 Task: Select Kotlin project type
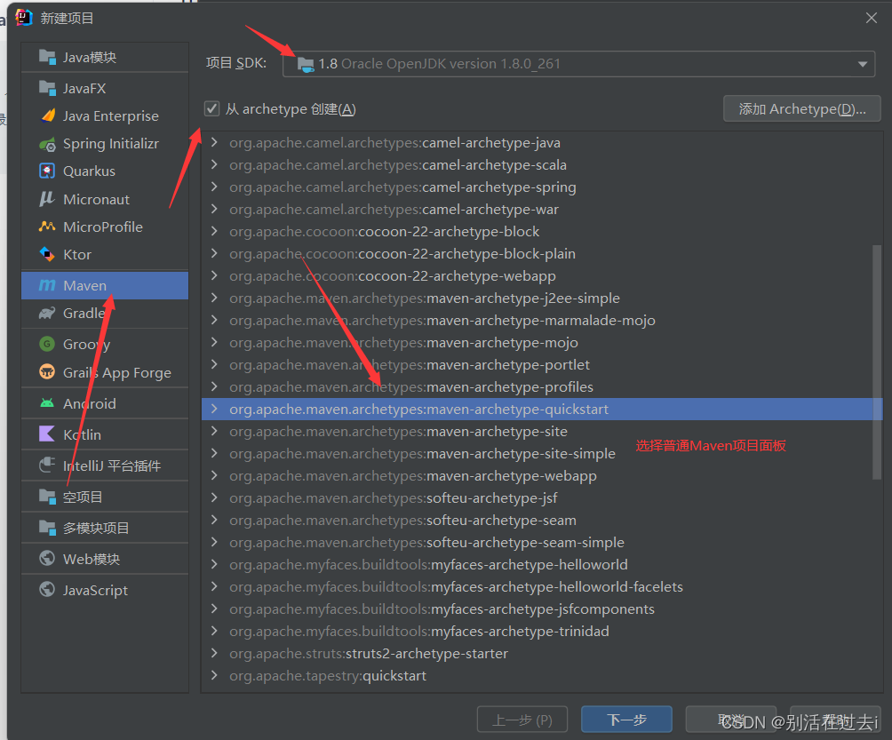pos(105,434)
